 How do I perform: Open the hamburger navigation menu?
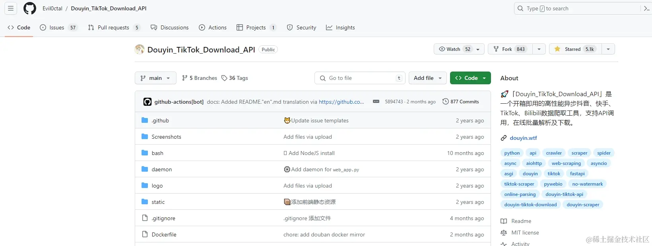point(11,8)
